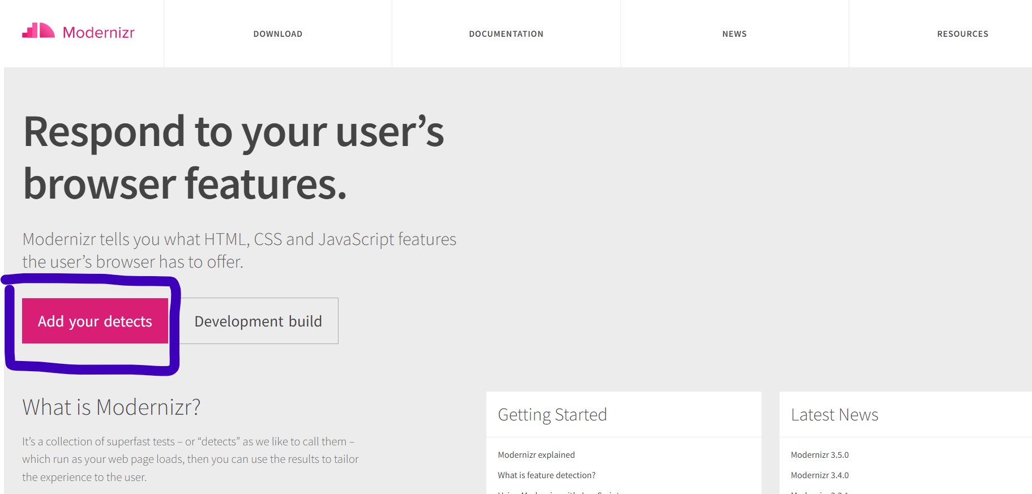Viewport: 1032px width, 494px height.
Task: Open the Modernizr explained link
Action: [536, 455]
